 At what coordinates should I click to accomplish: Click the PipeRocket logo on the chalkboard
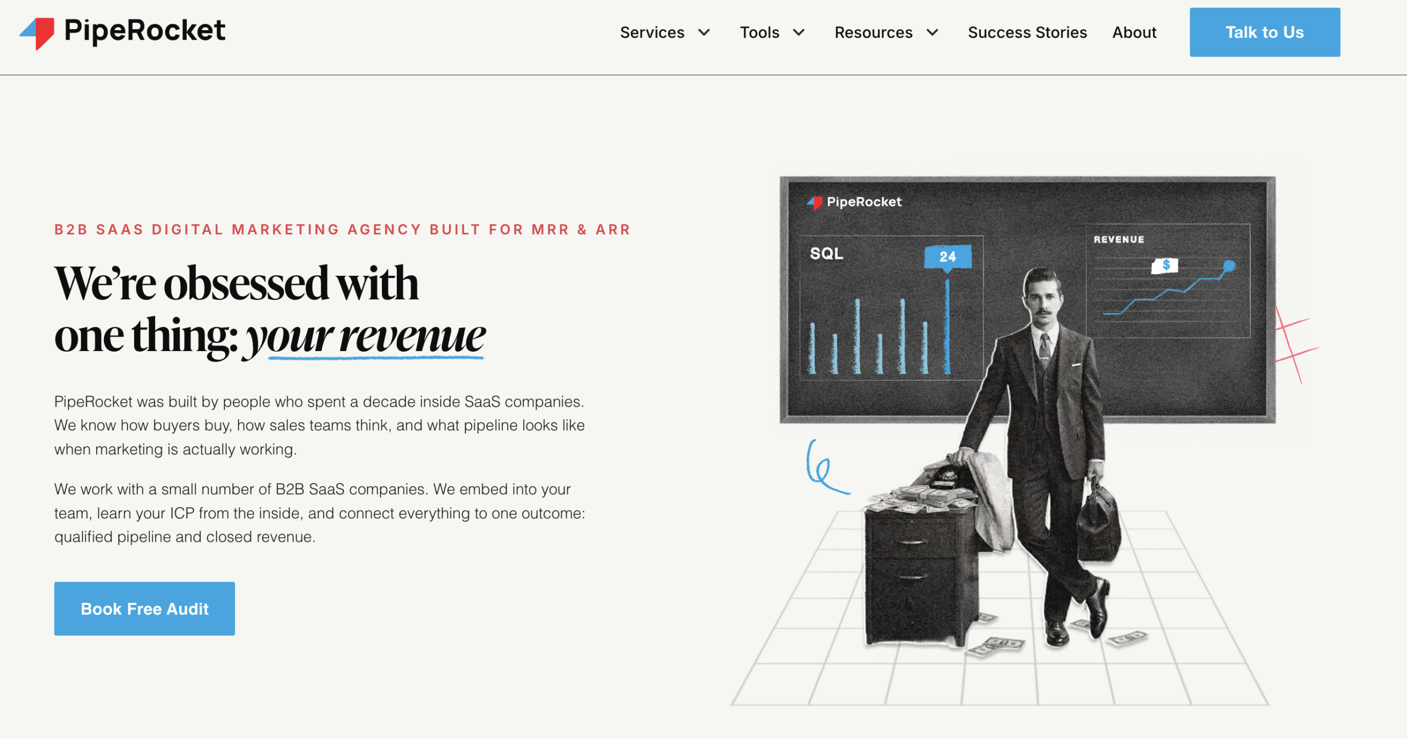(854, 202)
